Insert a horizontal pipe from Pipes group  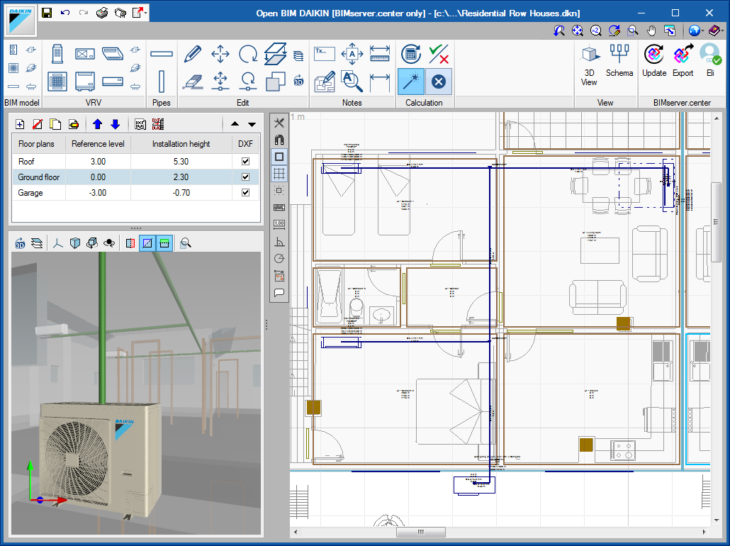pyautogui.click(x=162, y=54)
